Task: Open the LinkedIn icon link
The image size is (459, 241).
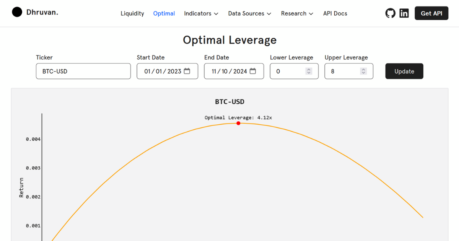Action: point(404,13)
